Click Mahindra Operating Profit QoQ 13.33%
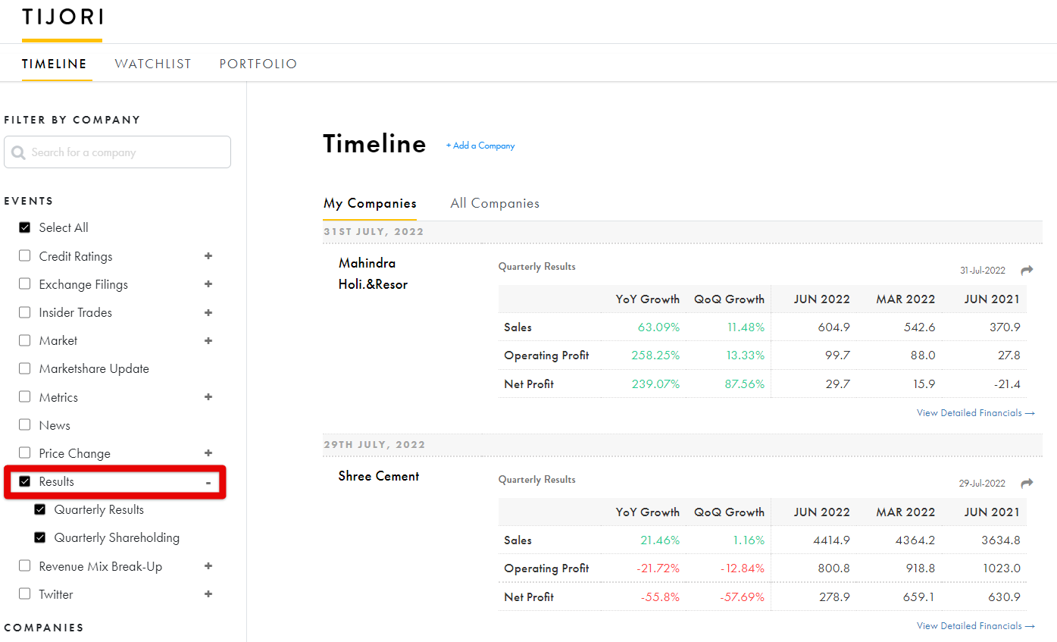 point(743,355)
